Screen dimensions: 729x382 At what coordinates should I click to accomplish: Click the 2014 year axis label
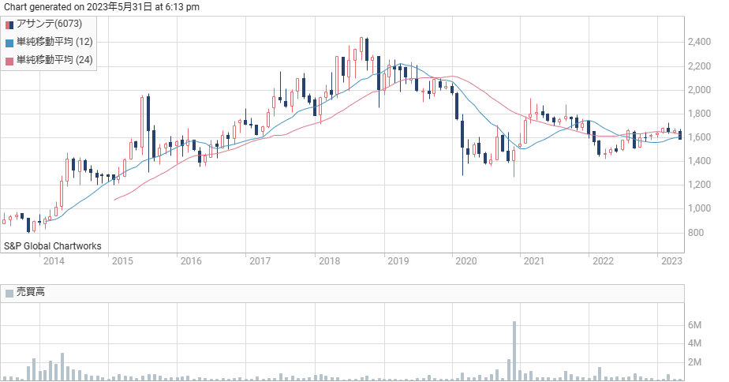[x=54, y=261]
